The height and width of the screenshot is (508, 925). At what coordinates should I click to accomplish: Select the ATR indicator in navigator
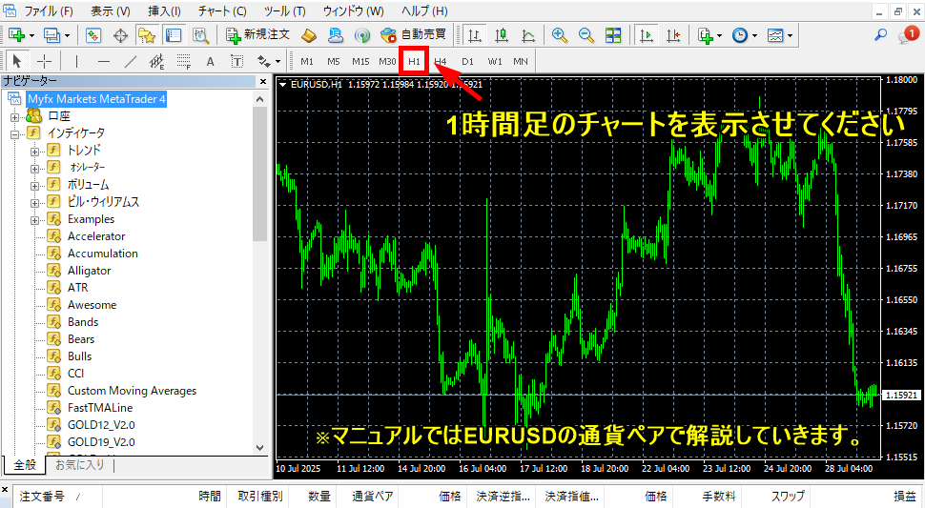point(77,288)
